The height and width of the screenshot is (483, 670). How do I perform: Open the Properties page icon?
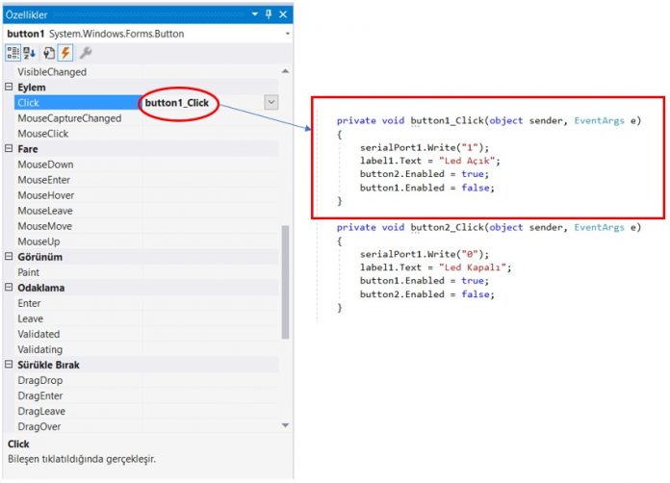pos(50,53)
